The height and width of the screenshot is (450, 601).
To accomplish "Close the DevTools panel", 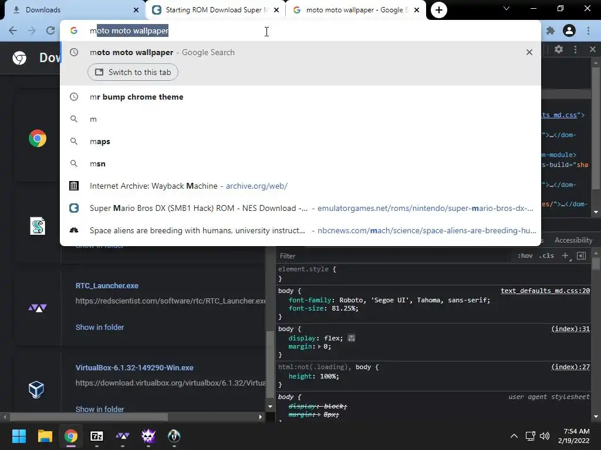I will 593,49.
